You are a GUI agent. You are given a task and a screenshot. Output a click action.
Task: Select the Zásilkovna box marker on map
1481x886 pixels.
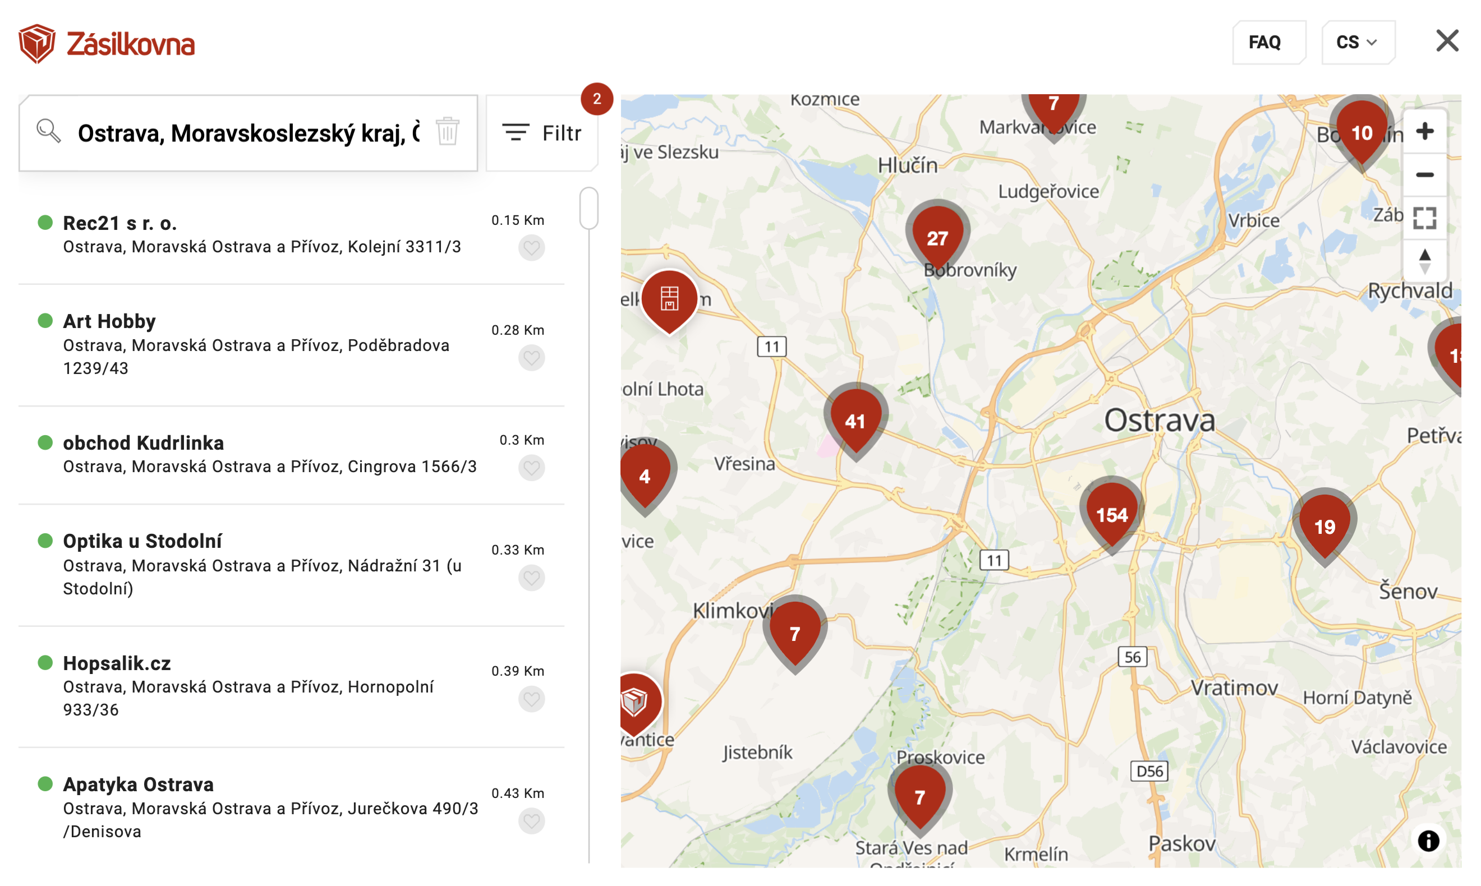[x=635, y=702]
